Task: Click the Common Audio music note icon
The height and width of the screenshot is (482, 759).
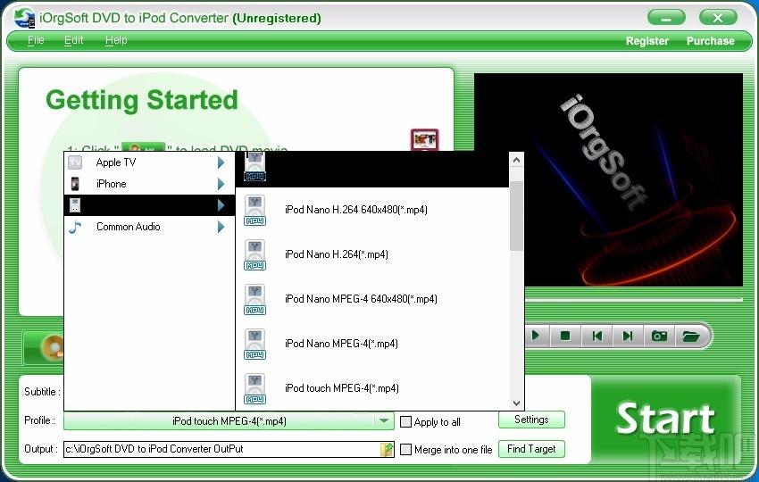Action: pos(75,227)
